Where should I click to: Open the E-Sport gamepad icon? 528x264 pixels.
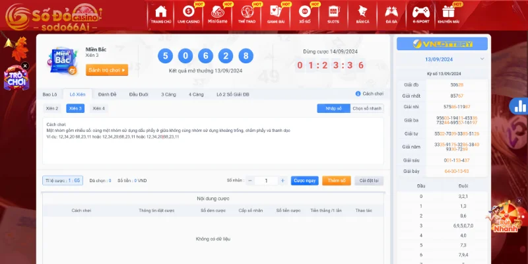(420, 12)
